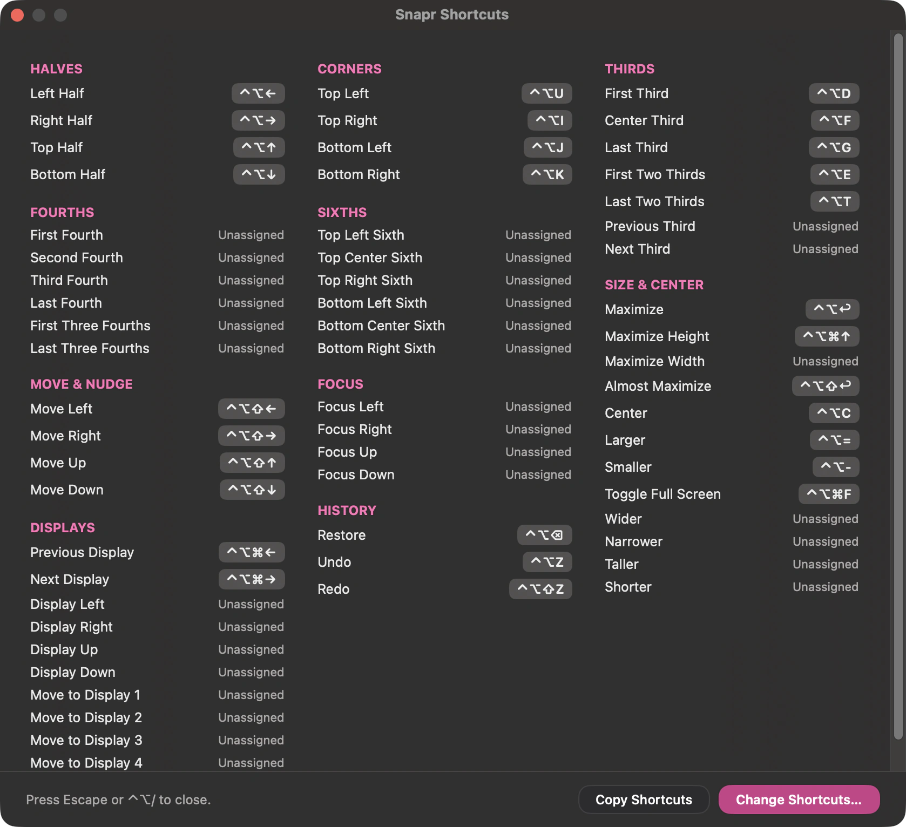Select the First Fourth label
This screenshot has width=906, height=827.
67,235
